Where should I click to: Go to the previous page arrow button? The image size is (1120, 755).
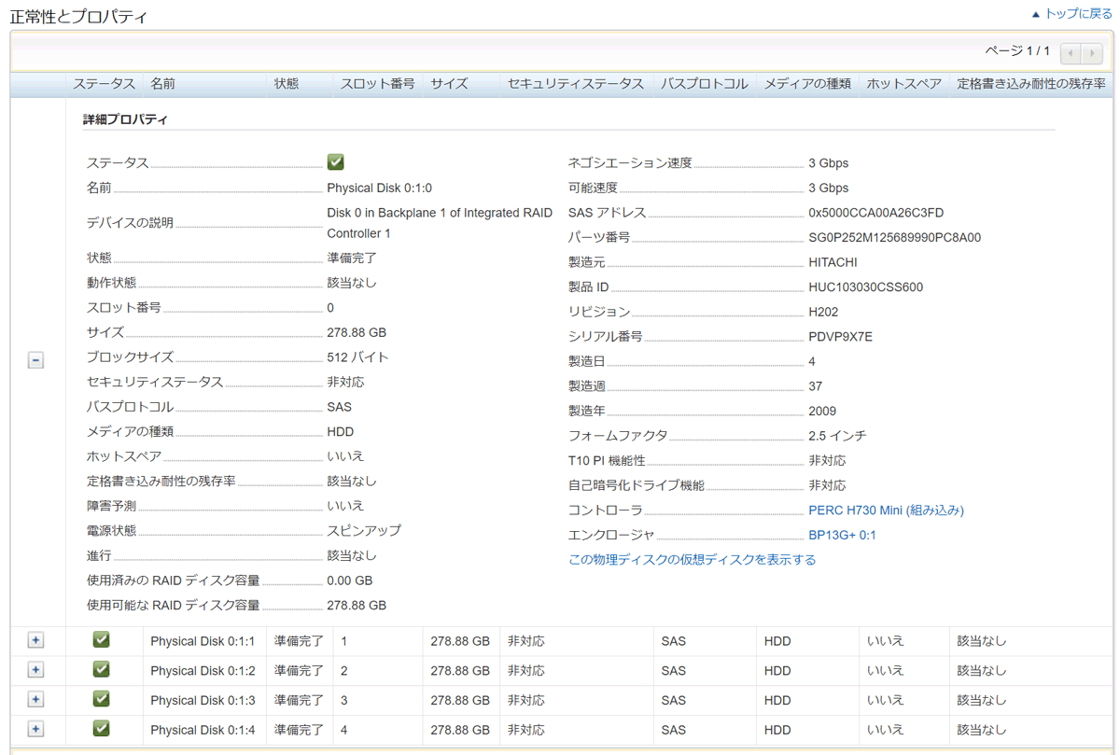tap(1071, 53)
